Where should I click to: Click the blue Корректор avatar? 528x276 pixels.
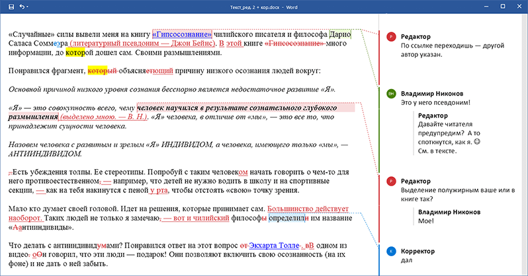[391, 251]
